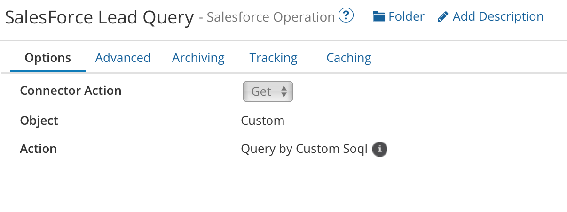Click the Custom object value
Viewport: 567px width, 212px height.
(262, 121)
